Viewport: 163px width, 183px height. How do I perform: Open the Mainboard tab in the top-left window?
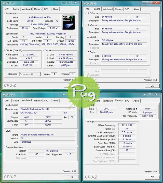click(27, 9)
